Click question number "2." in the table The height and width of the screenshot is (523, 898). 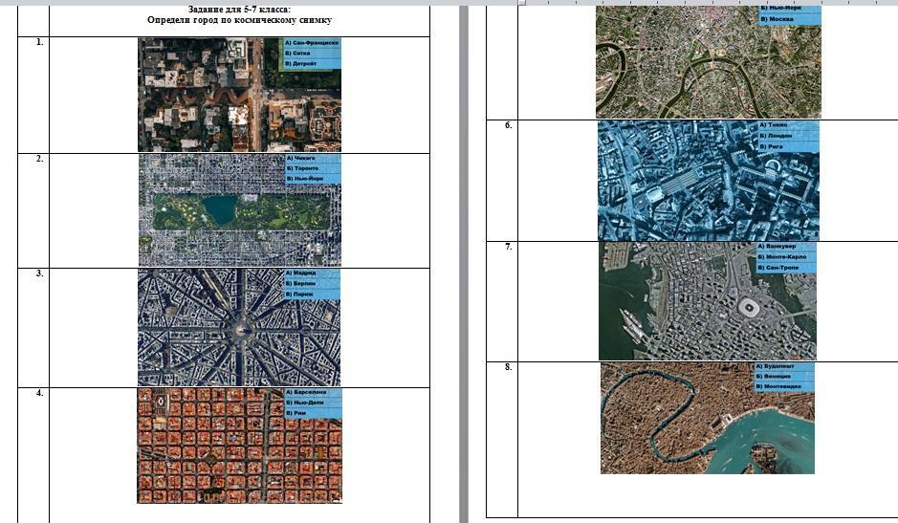(x=39, y=159)
